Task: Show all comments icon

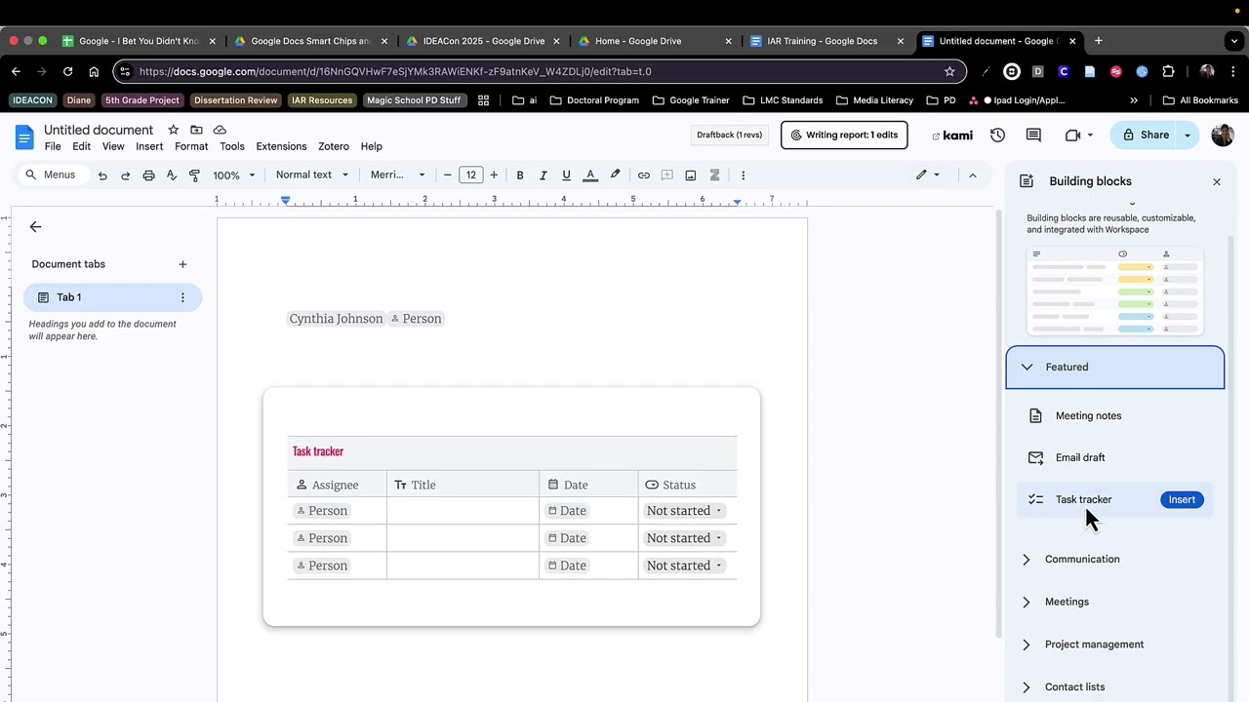Action: coord(1033,136)
